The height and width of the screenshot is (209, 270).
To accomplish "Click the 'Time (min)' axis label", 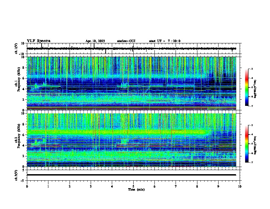I will [136, 190].
